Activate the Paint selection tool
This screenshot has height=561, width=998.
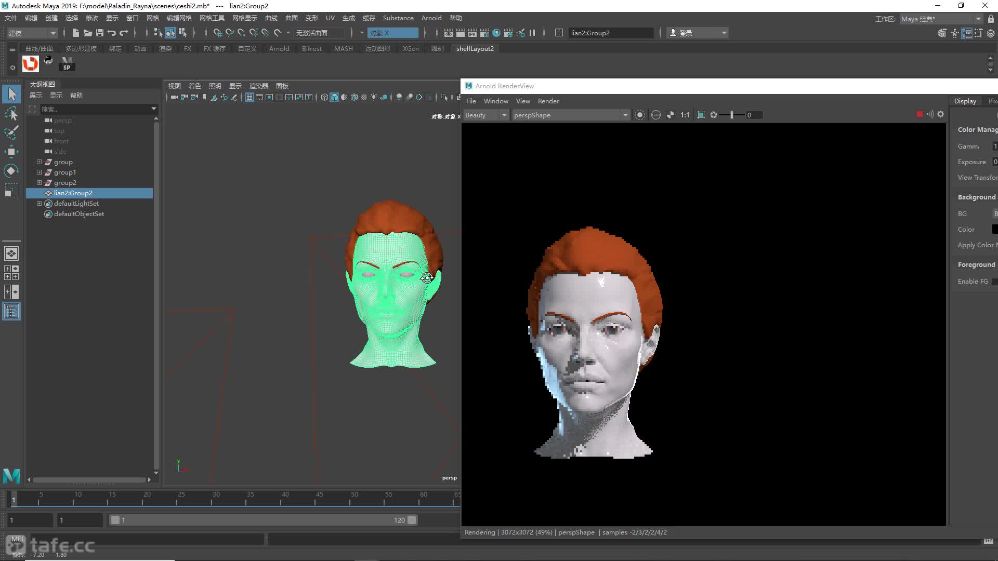[x=11, y=132]
